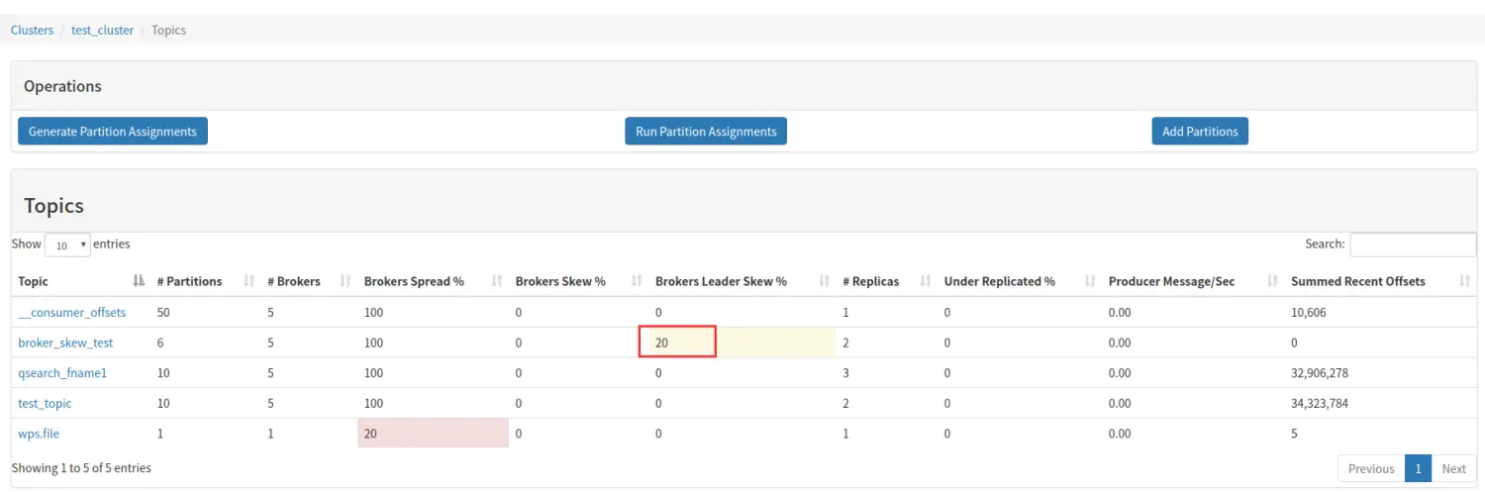Open the broker_skew_test topic

click(65, 343)
